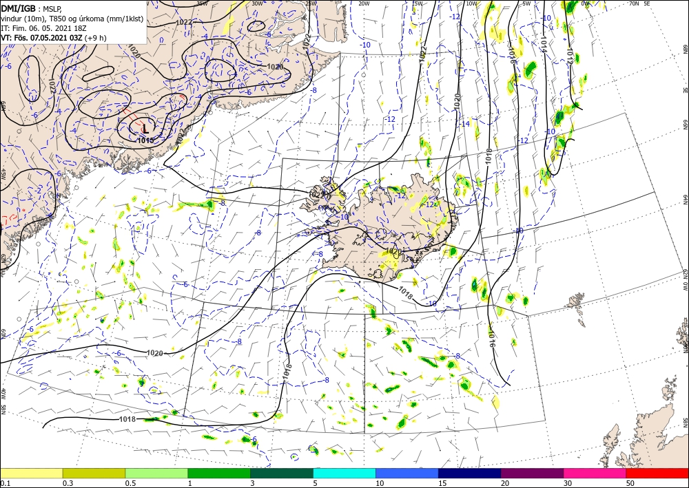Viewport: 689px width, 488px height.
Task: Click the 1014 isobar label
Action: (544, 43)
